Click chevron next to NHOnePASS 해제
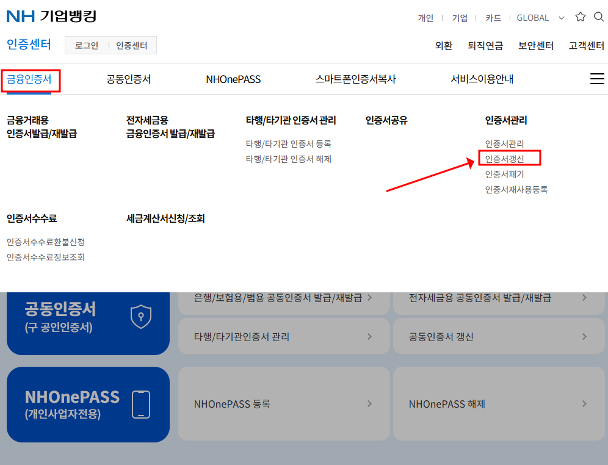 [x=584, y=404]
